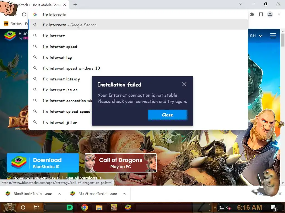Open the notification center icon
The image size is (285, 213).
(273, 207)
